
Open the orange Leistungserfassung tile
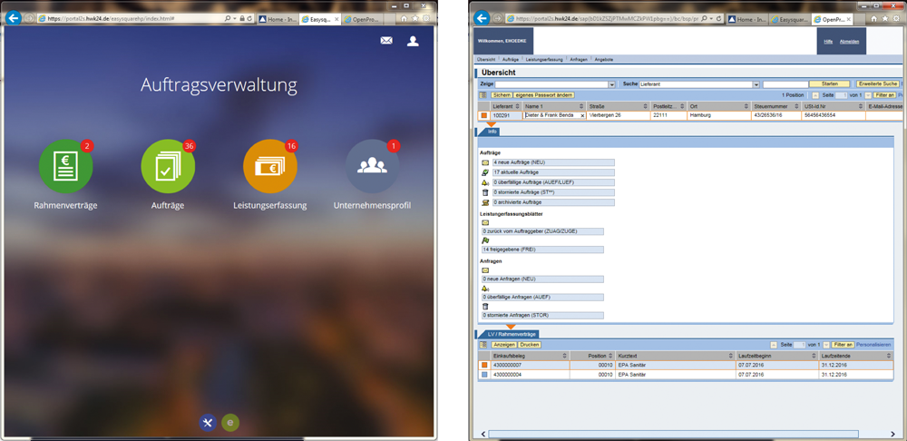269,167
